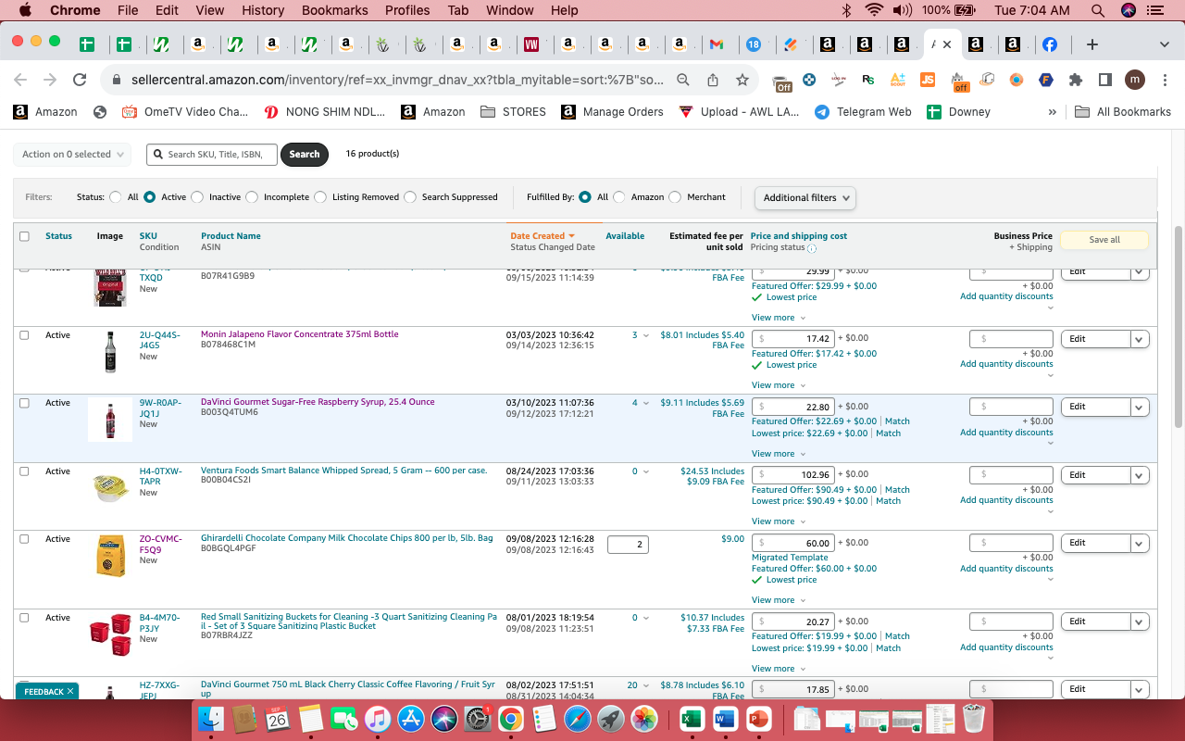
Task: Check the Monin Jalapeno Flavor Concentrate row
Action: 24,335
